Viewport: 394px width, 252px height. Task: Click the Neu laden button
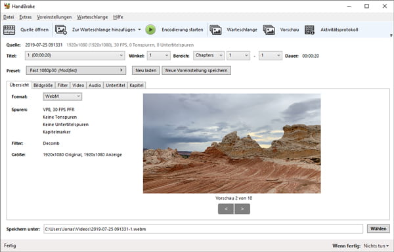coord(146,70)
